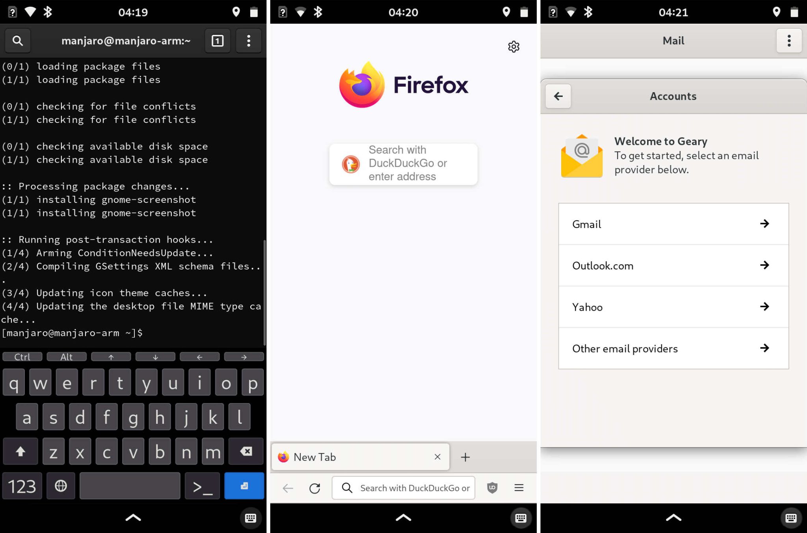Screen dimensions: 807x533
Task: Tap the DuckDuckGo icon in the search widget
Action: click(x=351, y=164)
